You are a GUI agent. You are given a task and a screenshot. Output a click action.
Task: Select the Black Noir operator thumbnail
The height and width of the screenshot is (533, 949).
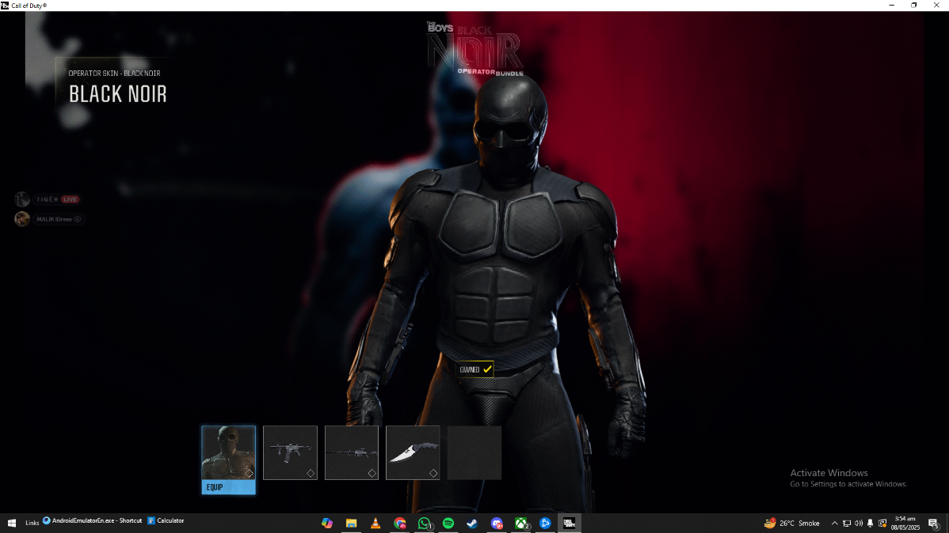click(228, 452)
